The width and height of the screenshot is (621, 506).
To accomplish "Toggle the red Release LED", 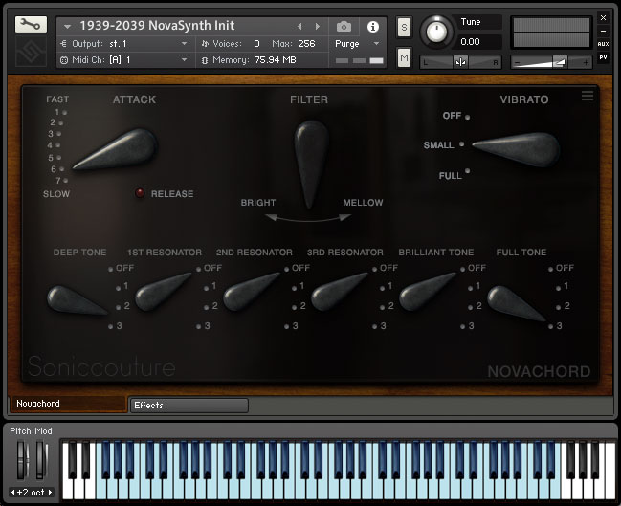I will [x=140, y=193].
